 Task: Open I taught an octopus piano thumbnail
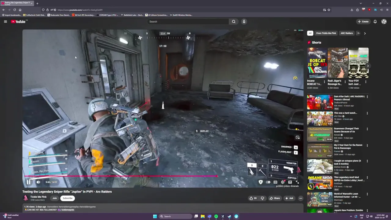coord(320,167)
